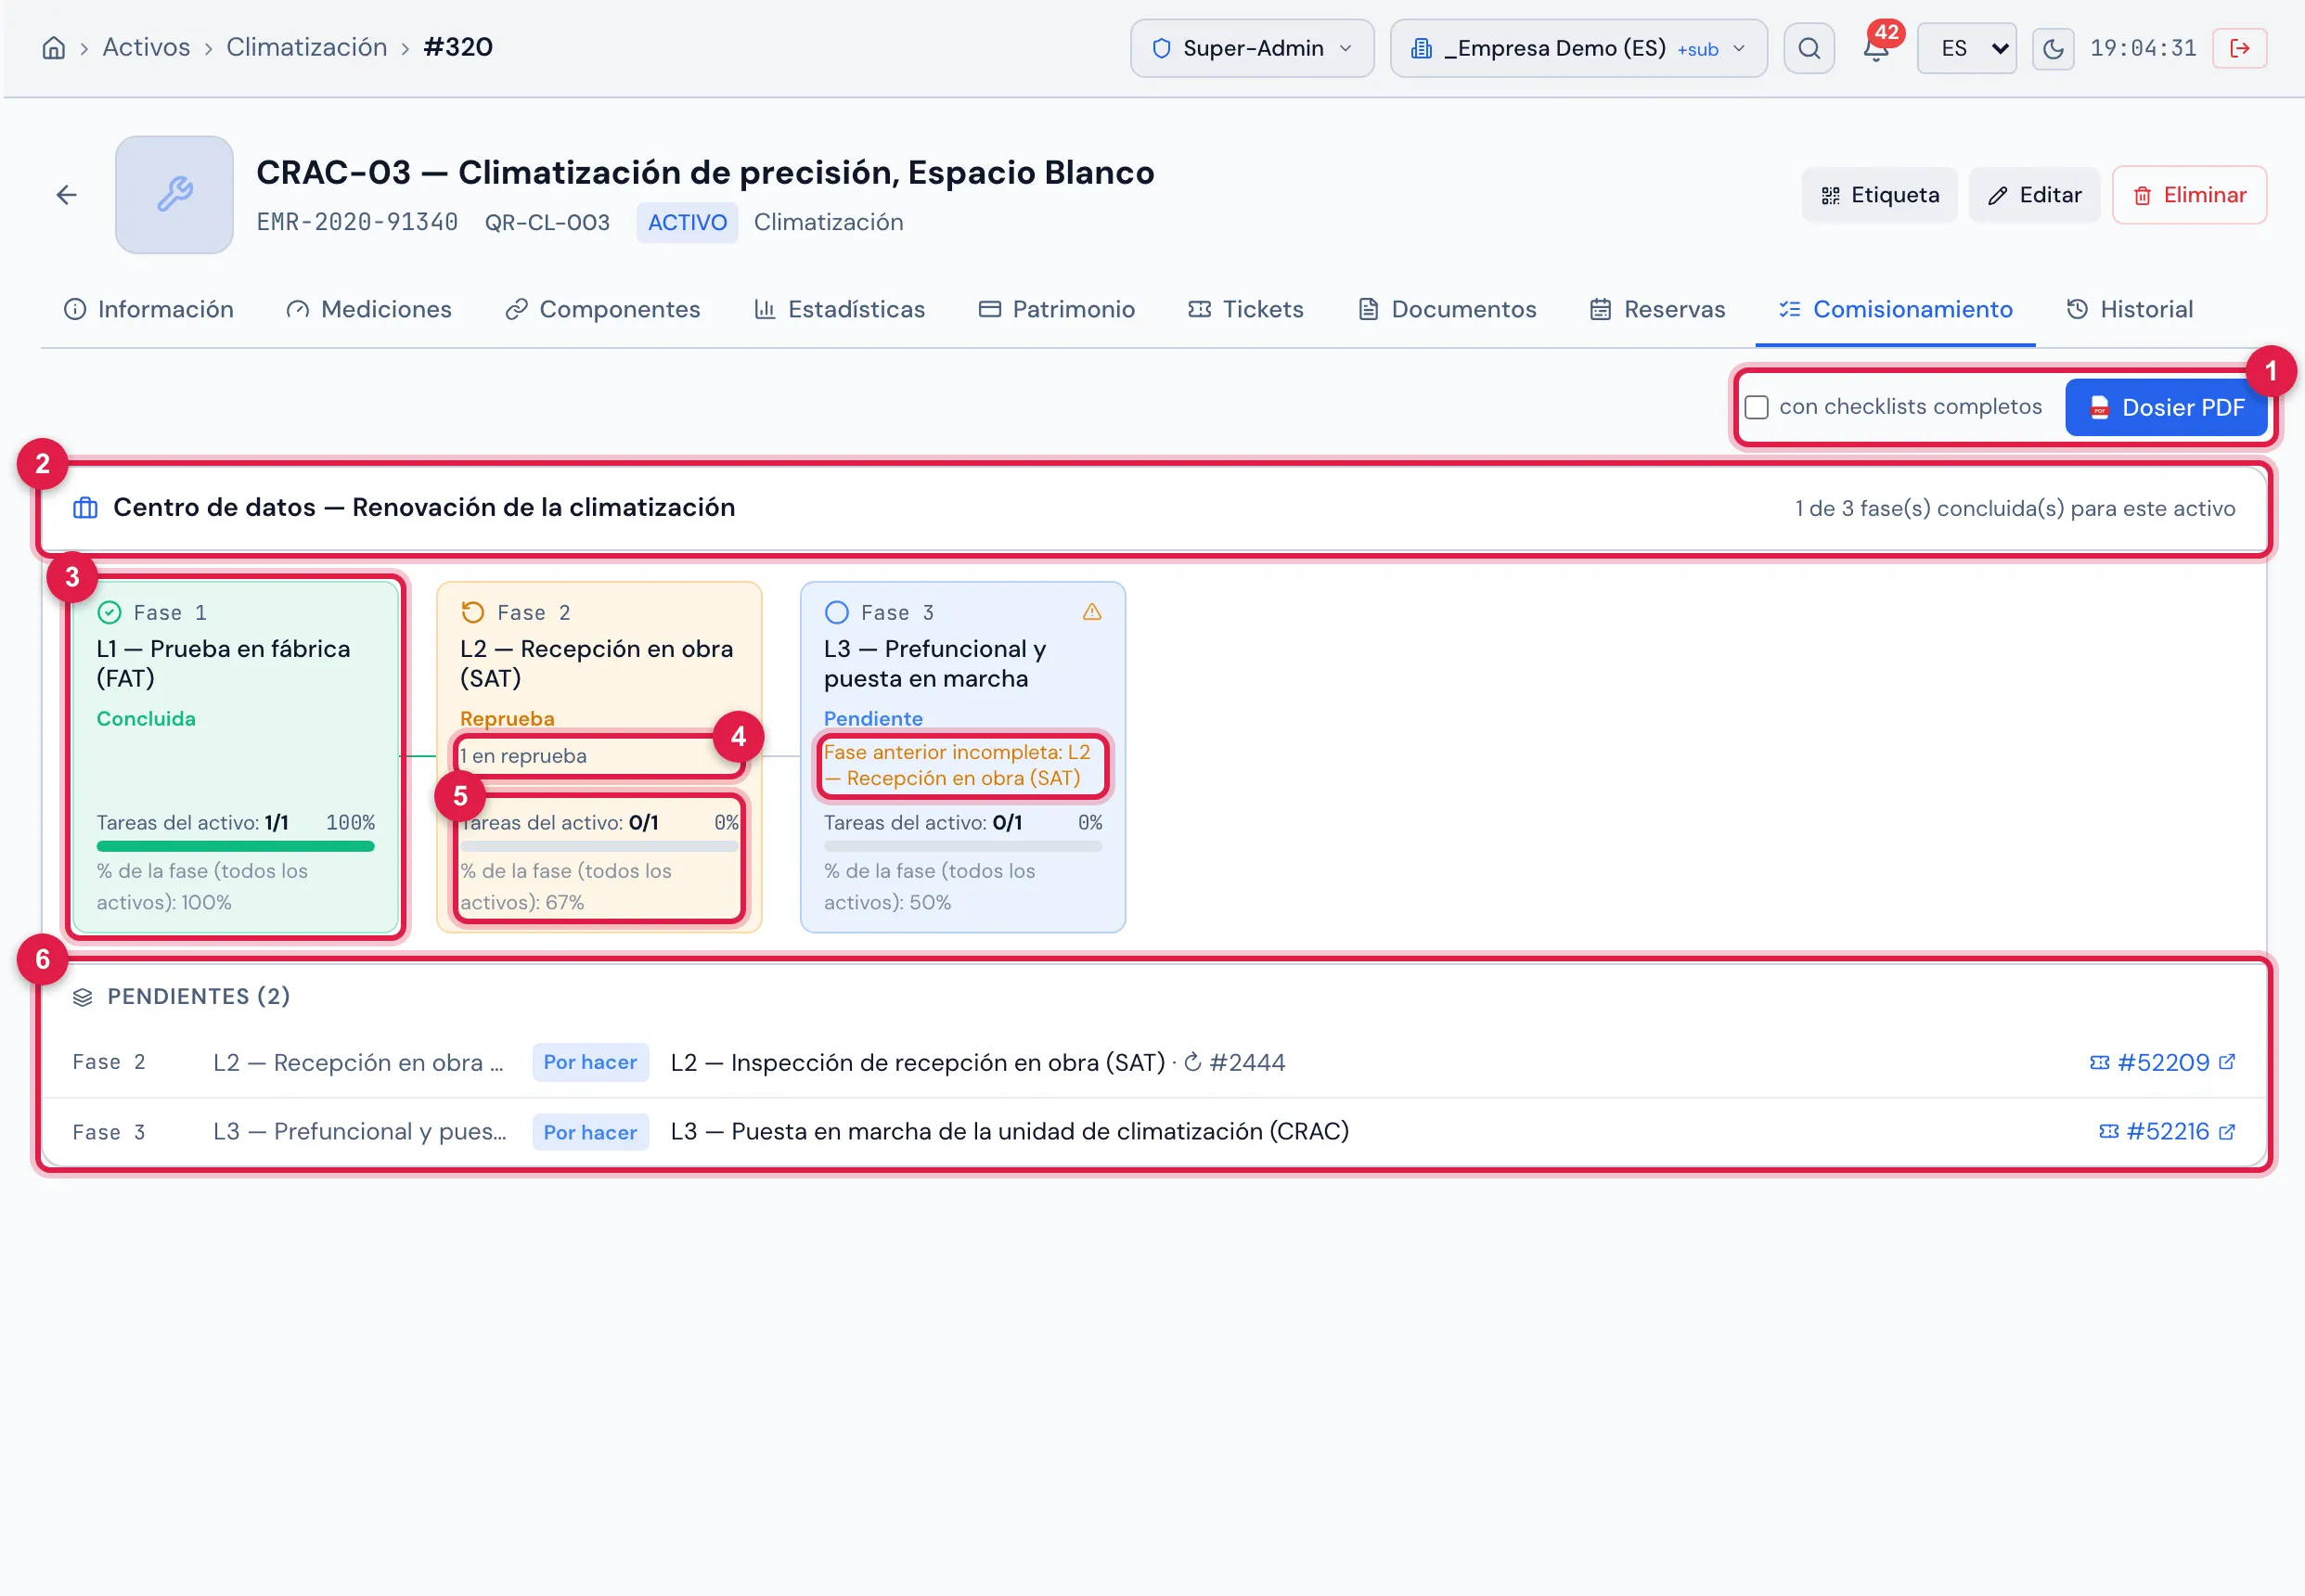
Task: Click the briefcase icon beside Centro de datos
Action: point(85,508)
